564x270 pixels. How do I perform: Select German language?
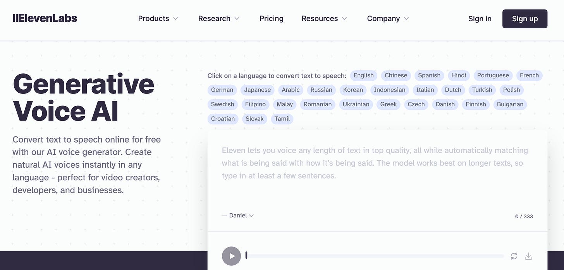(222, 90)
